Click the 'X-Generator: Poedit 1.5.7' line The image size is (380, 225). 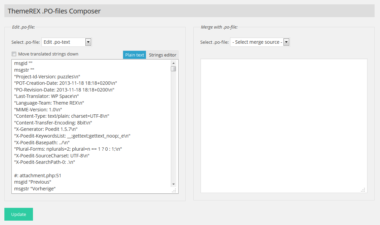(46, 129)
